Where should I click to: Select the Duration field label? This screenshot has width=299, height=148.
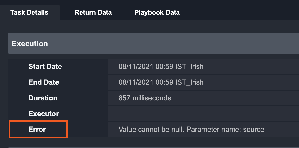[x=43, y=98]
